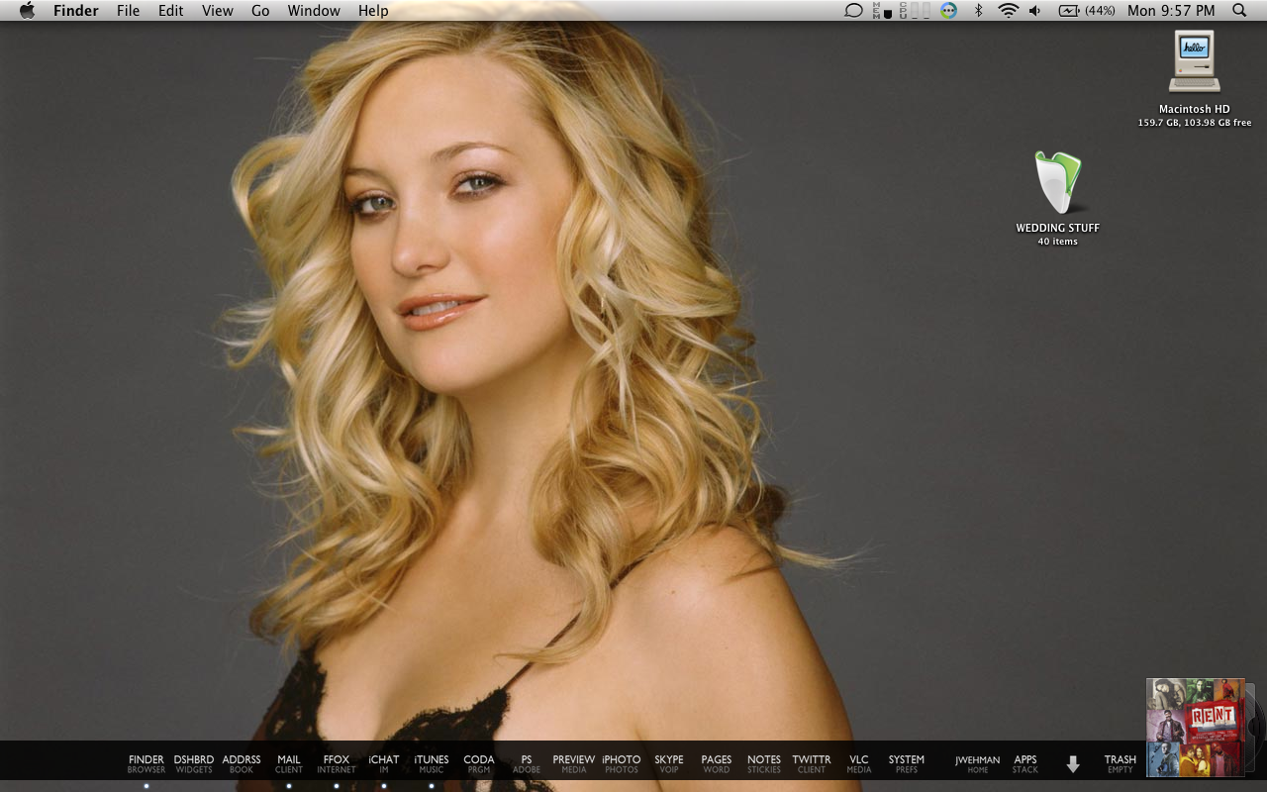The height and width of the screenshot is (792, 1267).
Task: Click the Mon 9:57 PM clock
Action: click(x=1171, y=11)
